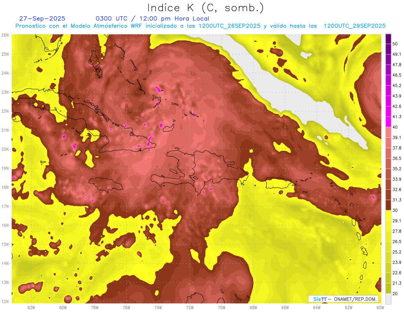
Task: Click the ONAMET/REP.DOM. logo box
Action: 343,299
